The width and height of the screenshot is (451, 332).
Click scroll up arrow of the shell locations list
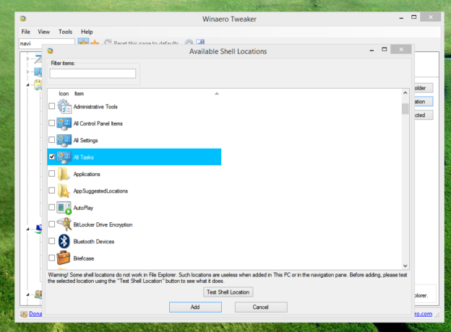click(405, 93)
